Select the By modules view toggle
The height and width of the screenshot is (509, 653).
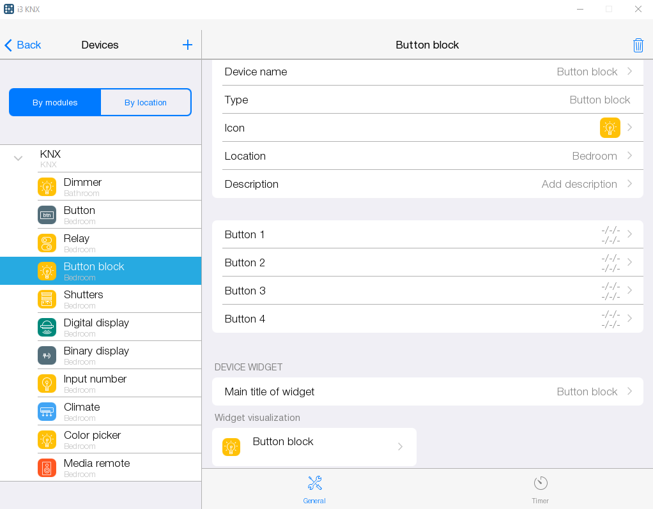click(x=55, y=102)
